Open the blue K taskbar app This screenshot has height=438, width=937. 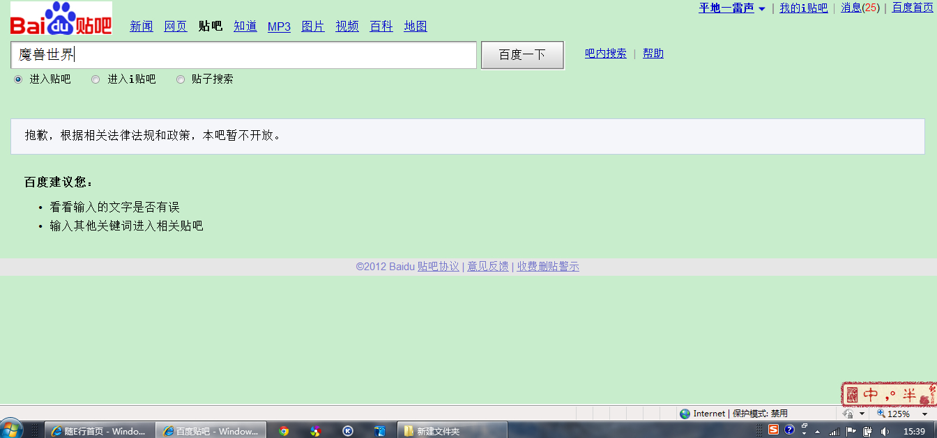click(x=348, y=431)
